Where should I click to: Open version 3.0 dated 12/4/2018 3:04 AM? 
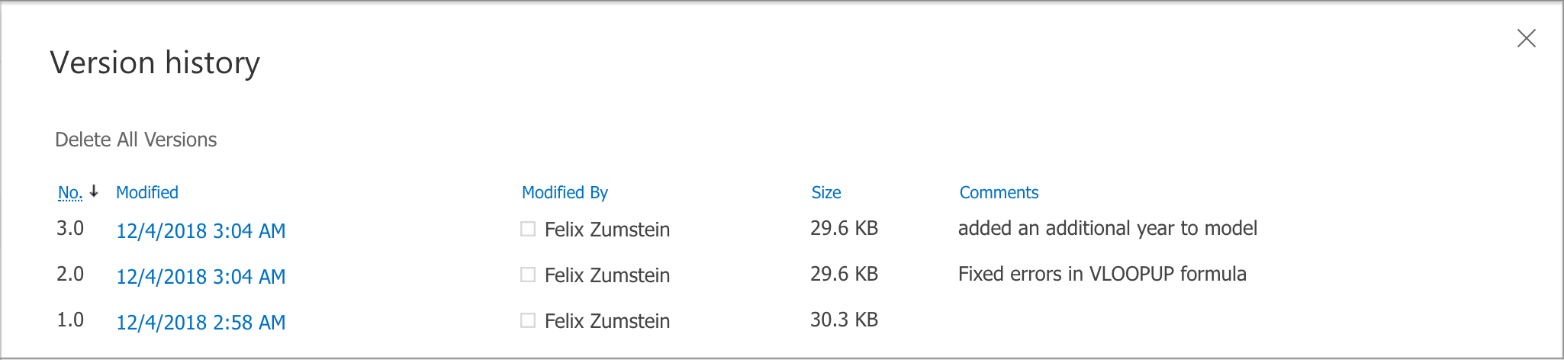click(201, 231)
